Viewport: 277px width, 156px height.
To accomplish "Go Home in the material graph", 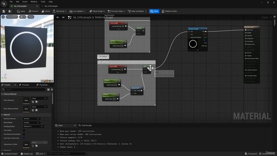I will tap(46, 11).
